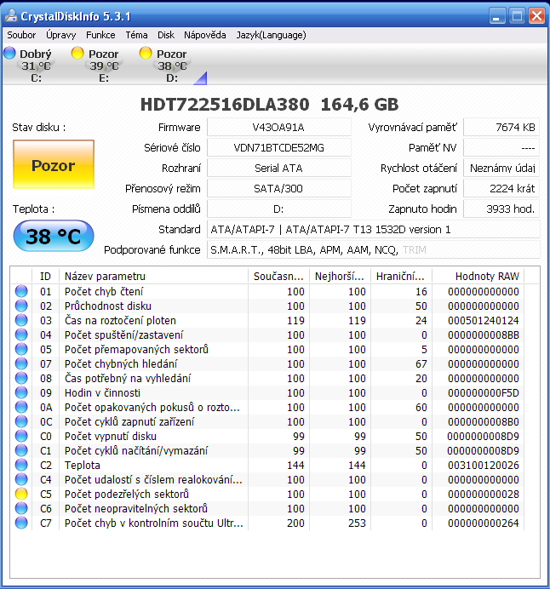
Task: Select the row Počet přemapovaných sektorů
Action: tap(267, 349)
